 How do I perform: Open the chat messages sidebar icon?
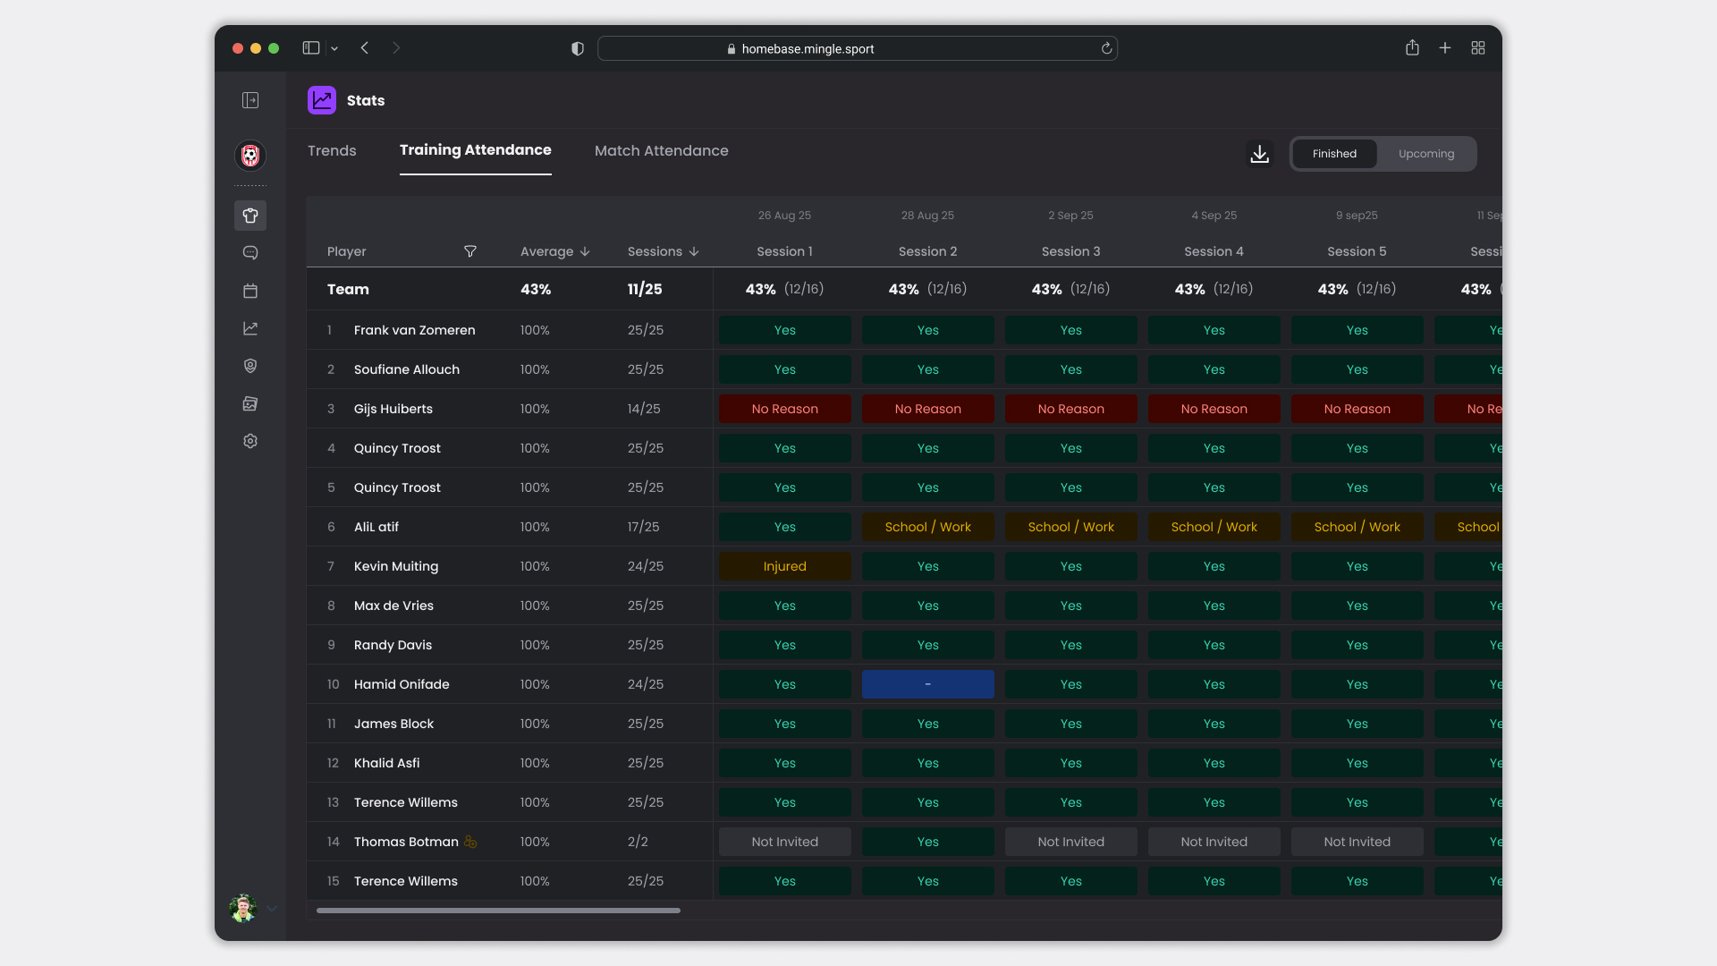tap(250, 253)
